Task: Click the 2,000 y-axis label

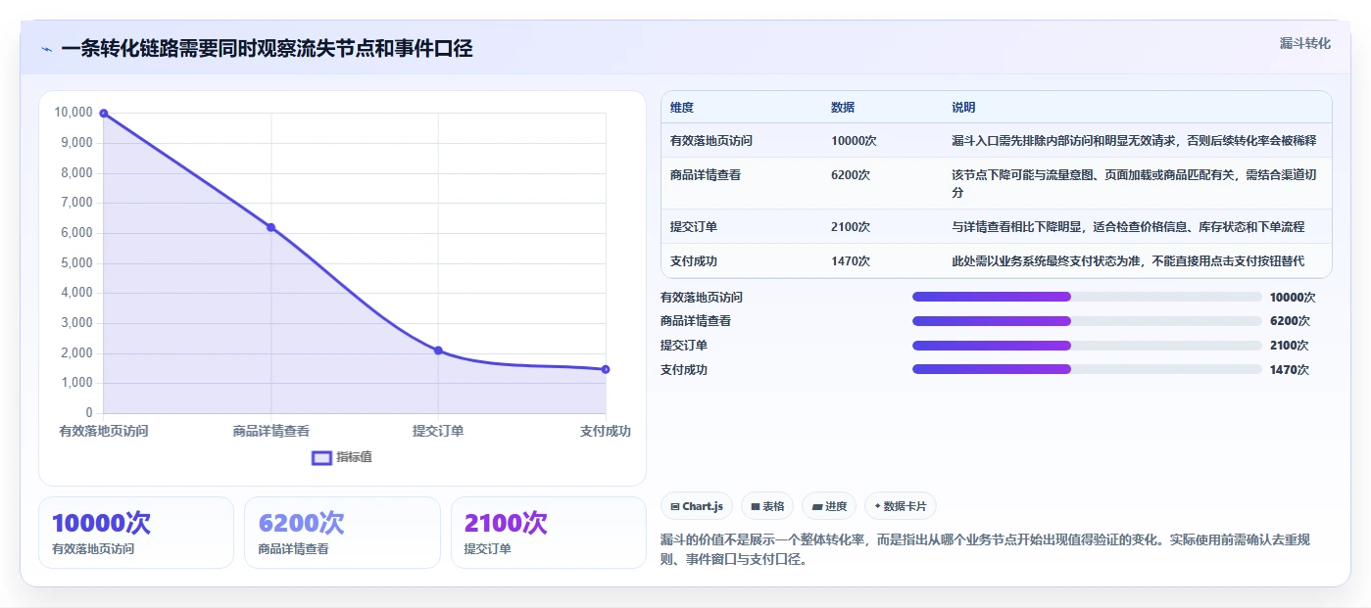Action: pyautogui.click(x=76, y=353)
